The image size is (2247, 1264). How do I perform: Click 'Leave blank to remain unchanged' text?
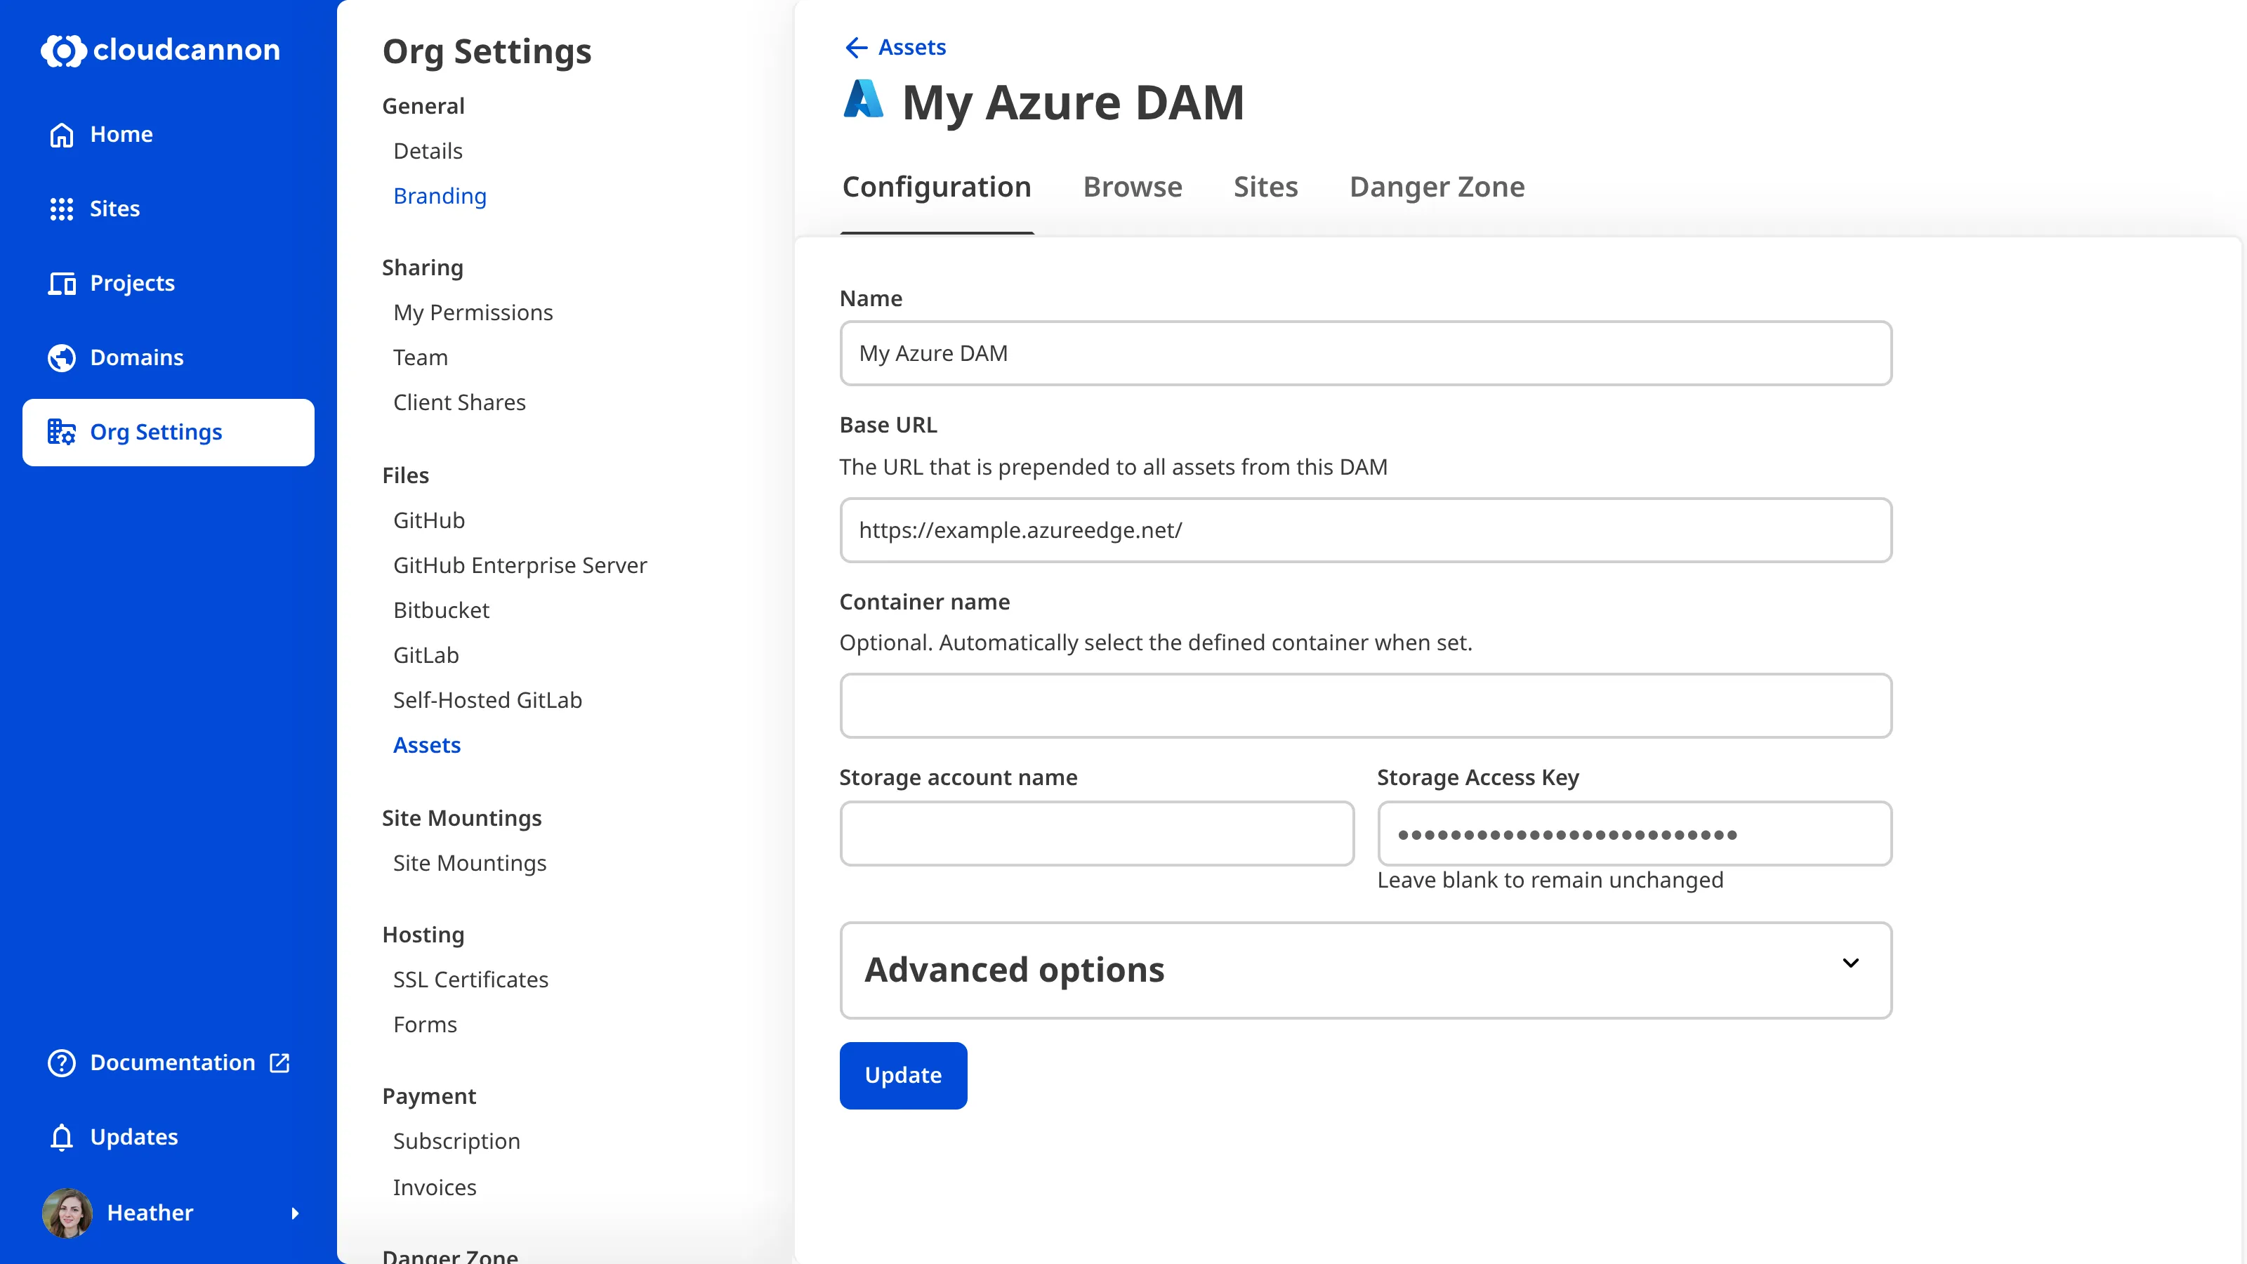(x=1550, y=880)
